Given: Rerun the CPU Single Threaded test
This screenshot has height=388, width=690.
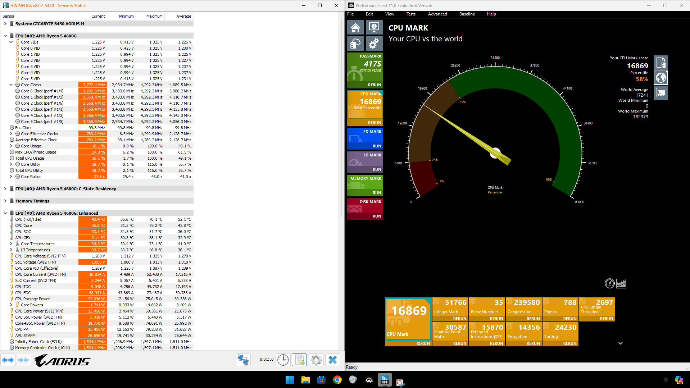Looking at the screenshot, I should click(x=607, y=319).
